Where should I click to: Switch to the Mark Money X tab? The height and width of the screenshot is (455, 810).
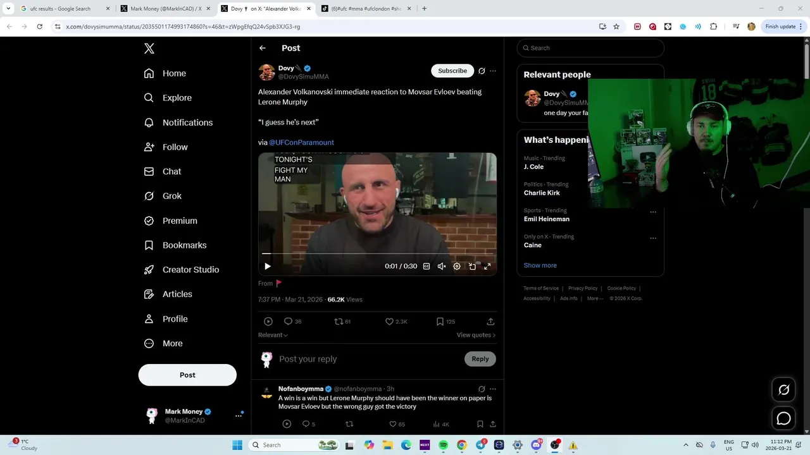[x=166, y=9]
